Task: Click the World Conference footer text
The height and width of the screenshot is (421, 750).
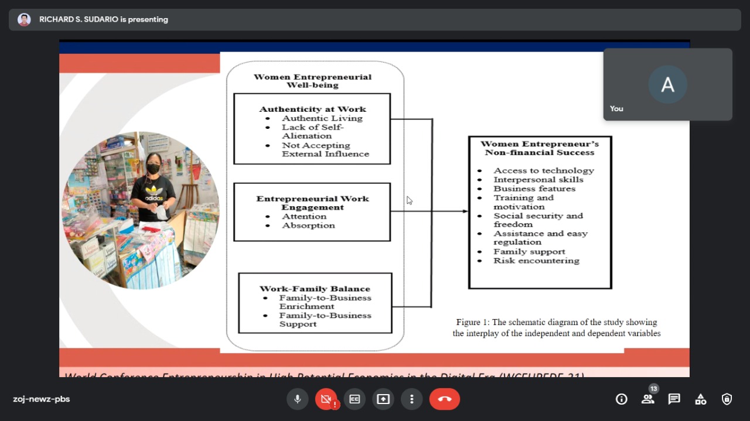Action: click(324, 375)
